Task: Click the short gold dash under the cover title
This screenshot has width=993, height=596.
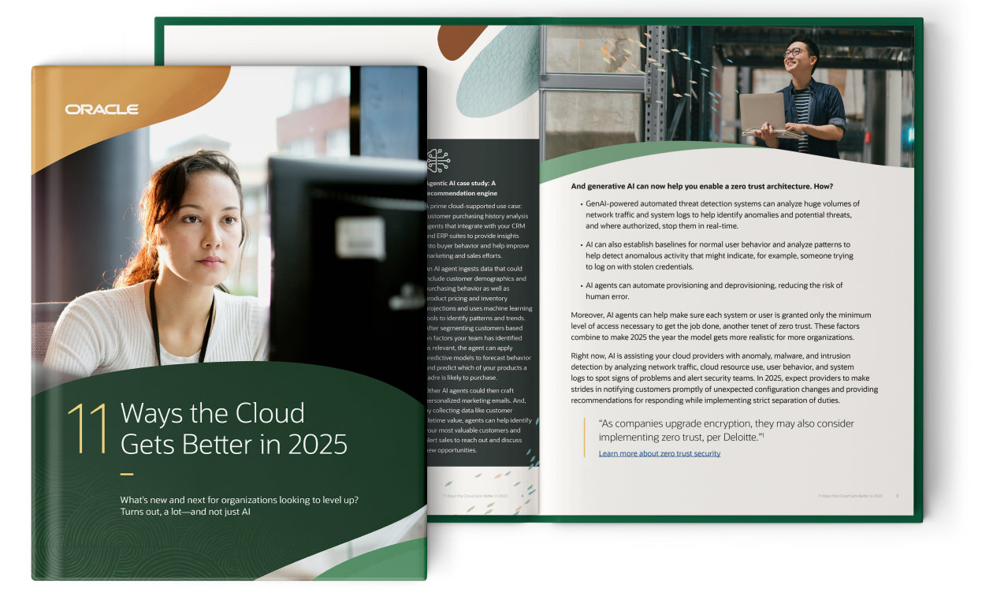Action: click(126, 474)
